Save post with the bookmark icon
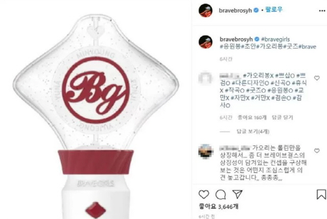The width and height of the screenshot is (327, 219). click(321, 195)
